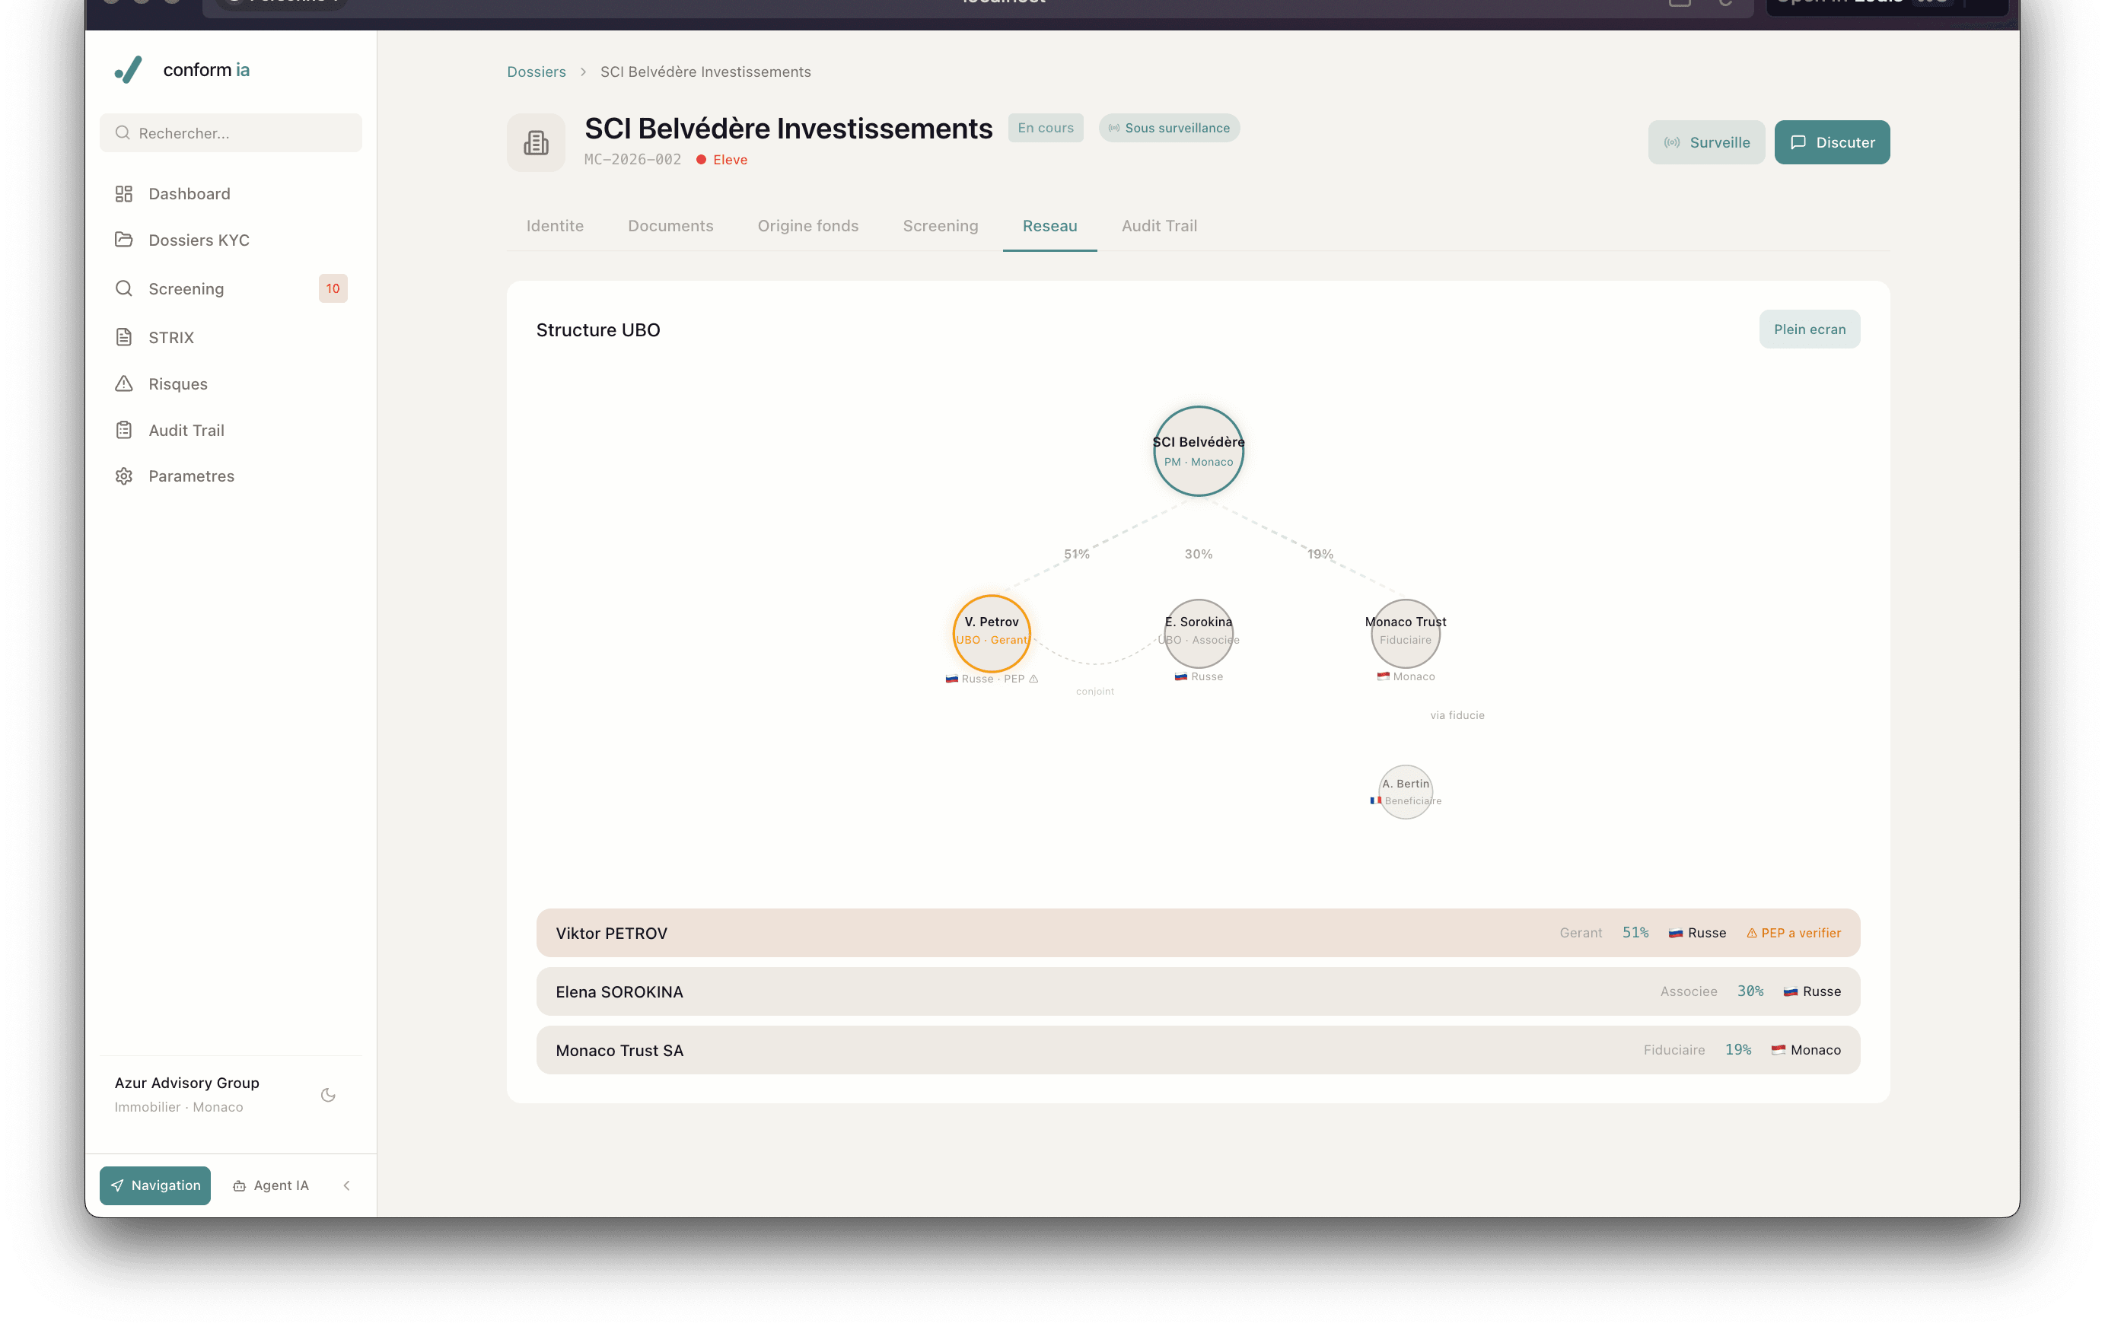Open the Dossiers breadcrumb link

click(536, 72)
